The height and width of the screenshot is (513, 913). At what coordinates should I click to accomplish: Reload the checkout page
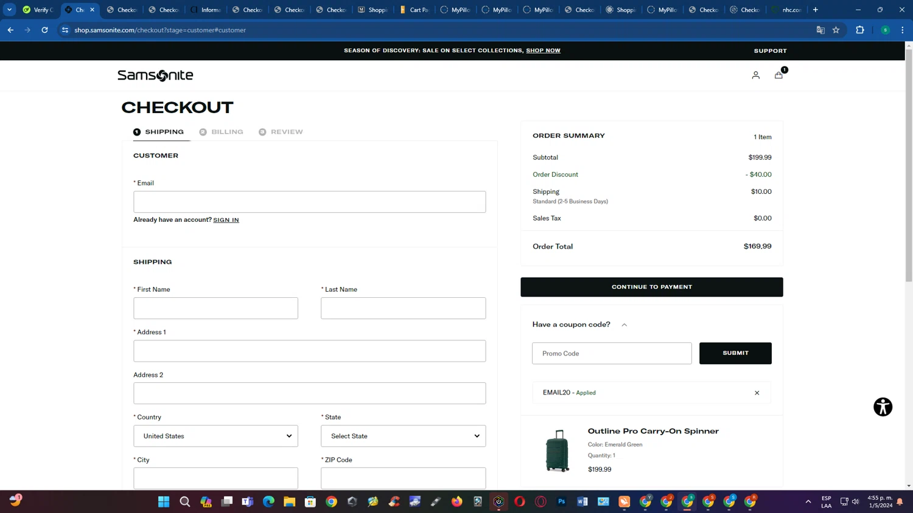pos(44,30)
